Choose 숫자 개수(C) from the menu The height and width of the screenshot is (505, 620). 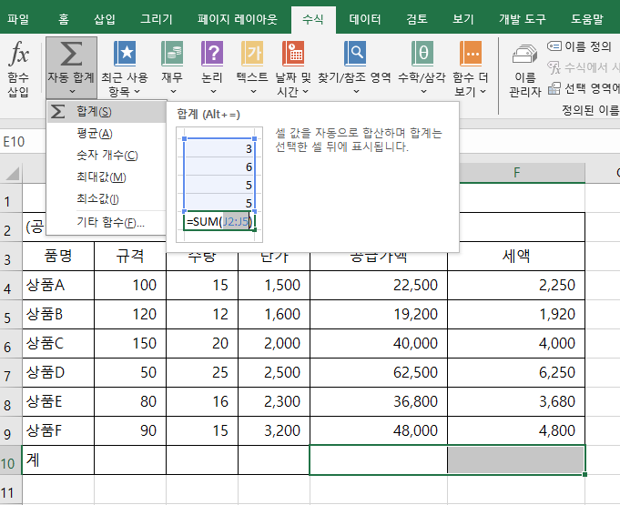(x=106, y=156)
